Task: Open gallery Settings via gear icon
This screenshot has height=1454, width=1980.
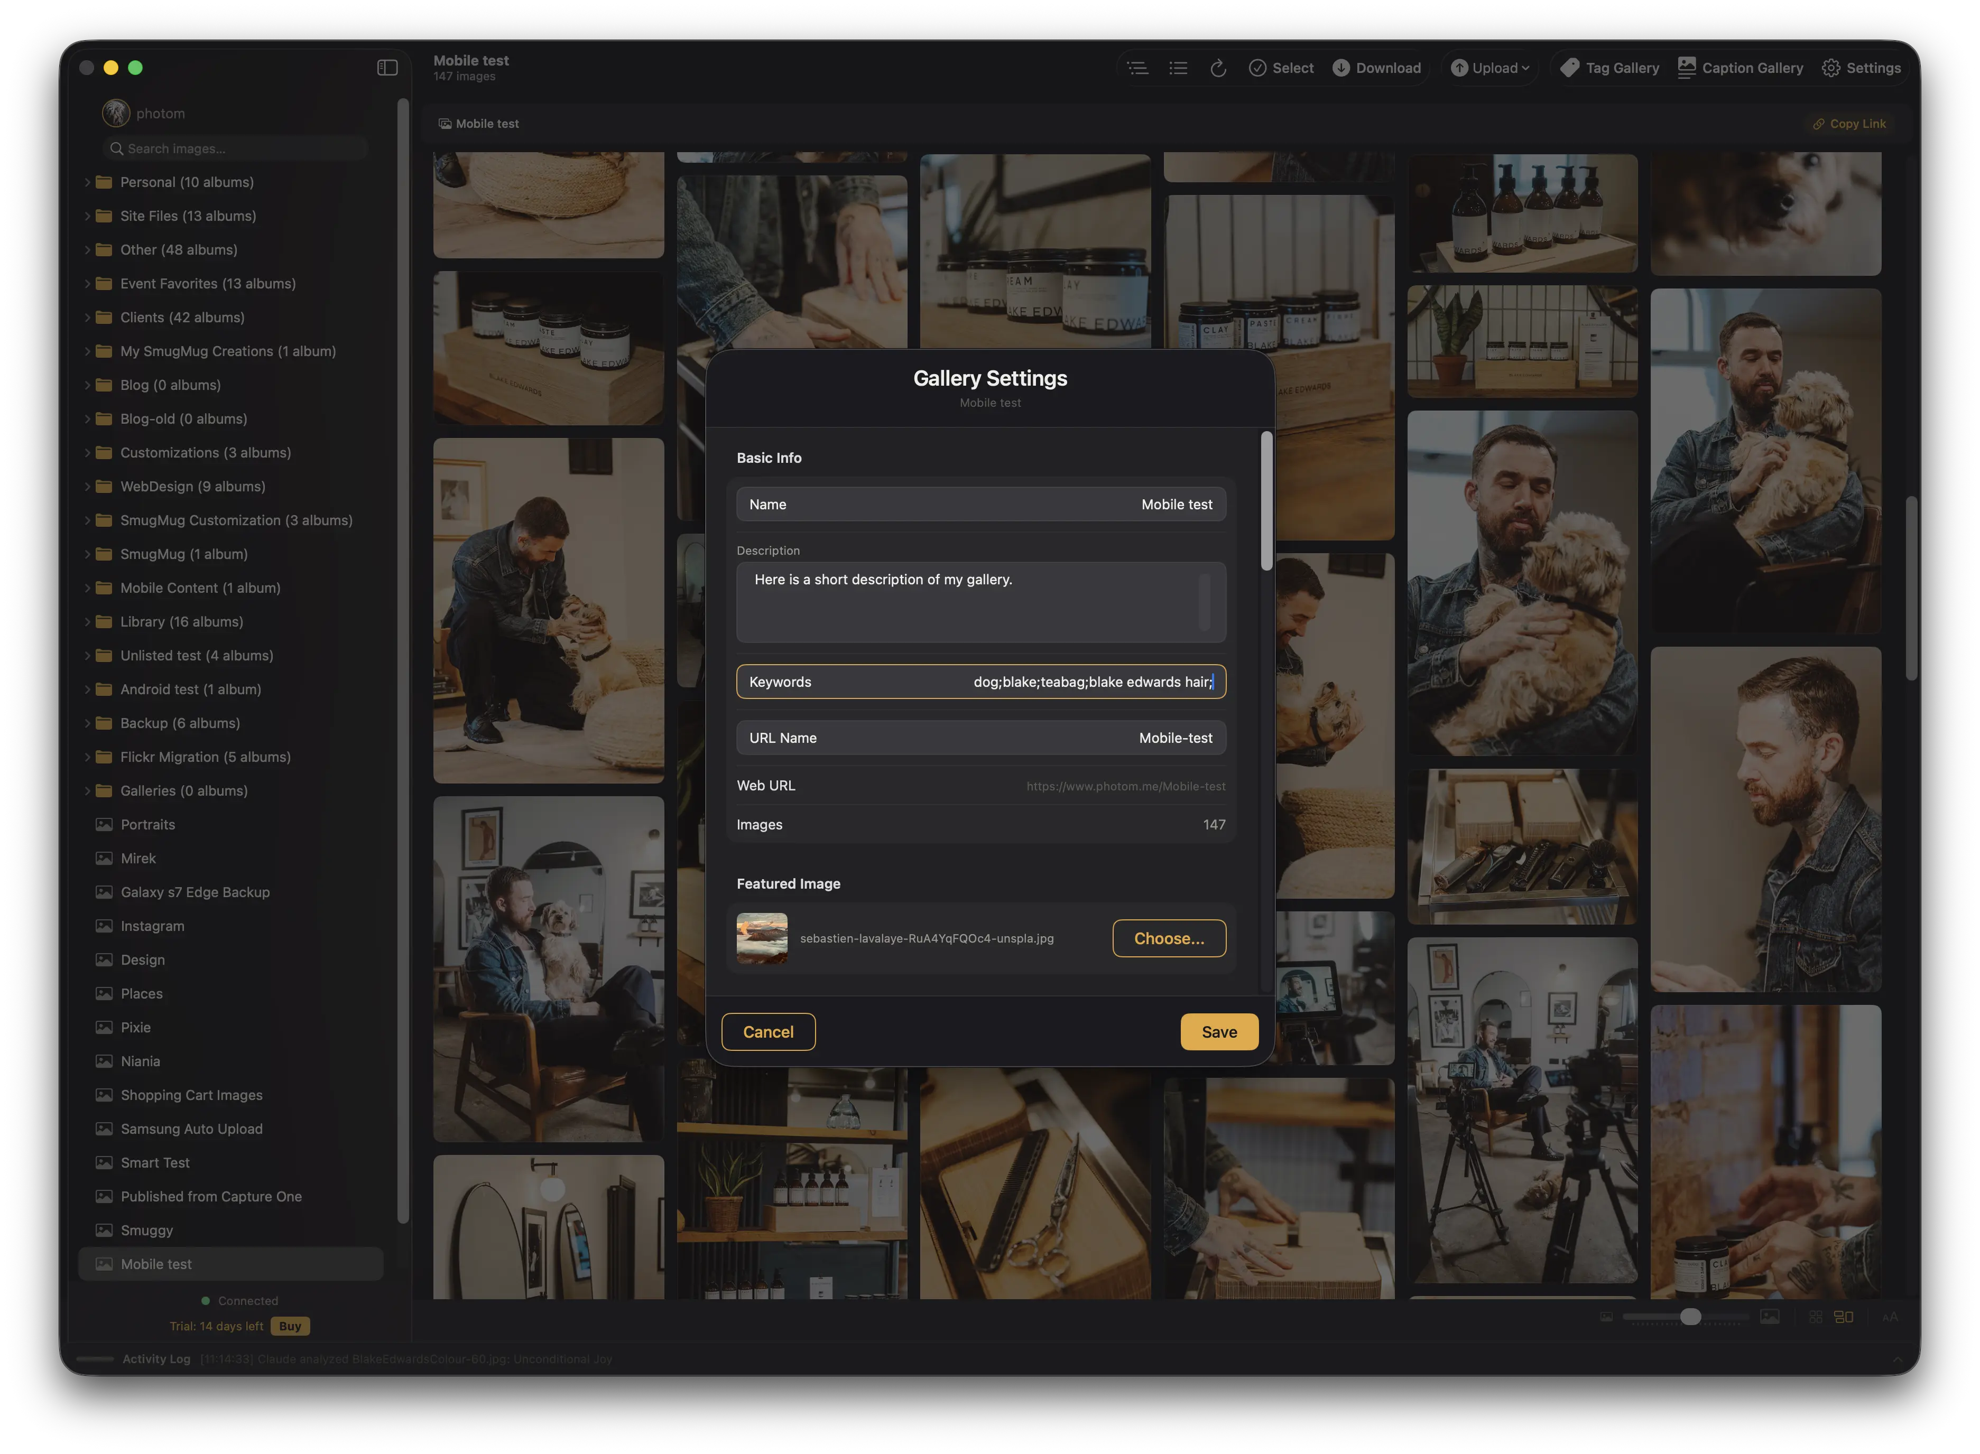Action: pyautogui.click(x=1860, y=68)
